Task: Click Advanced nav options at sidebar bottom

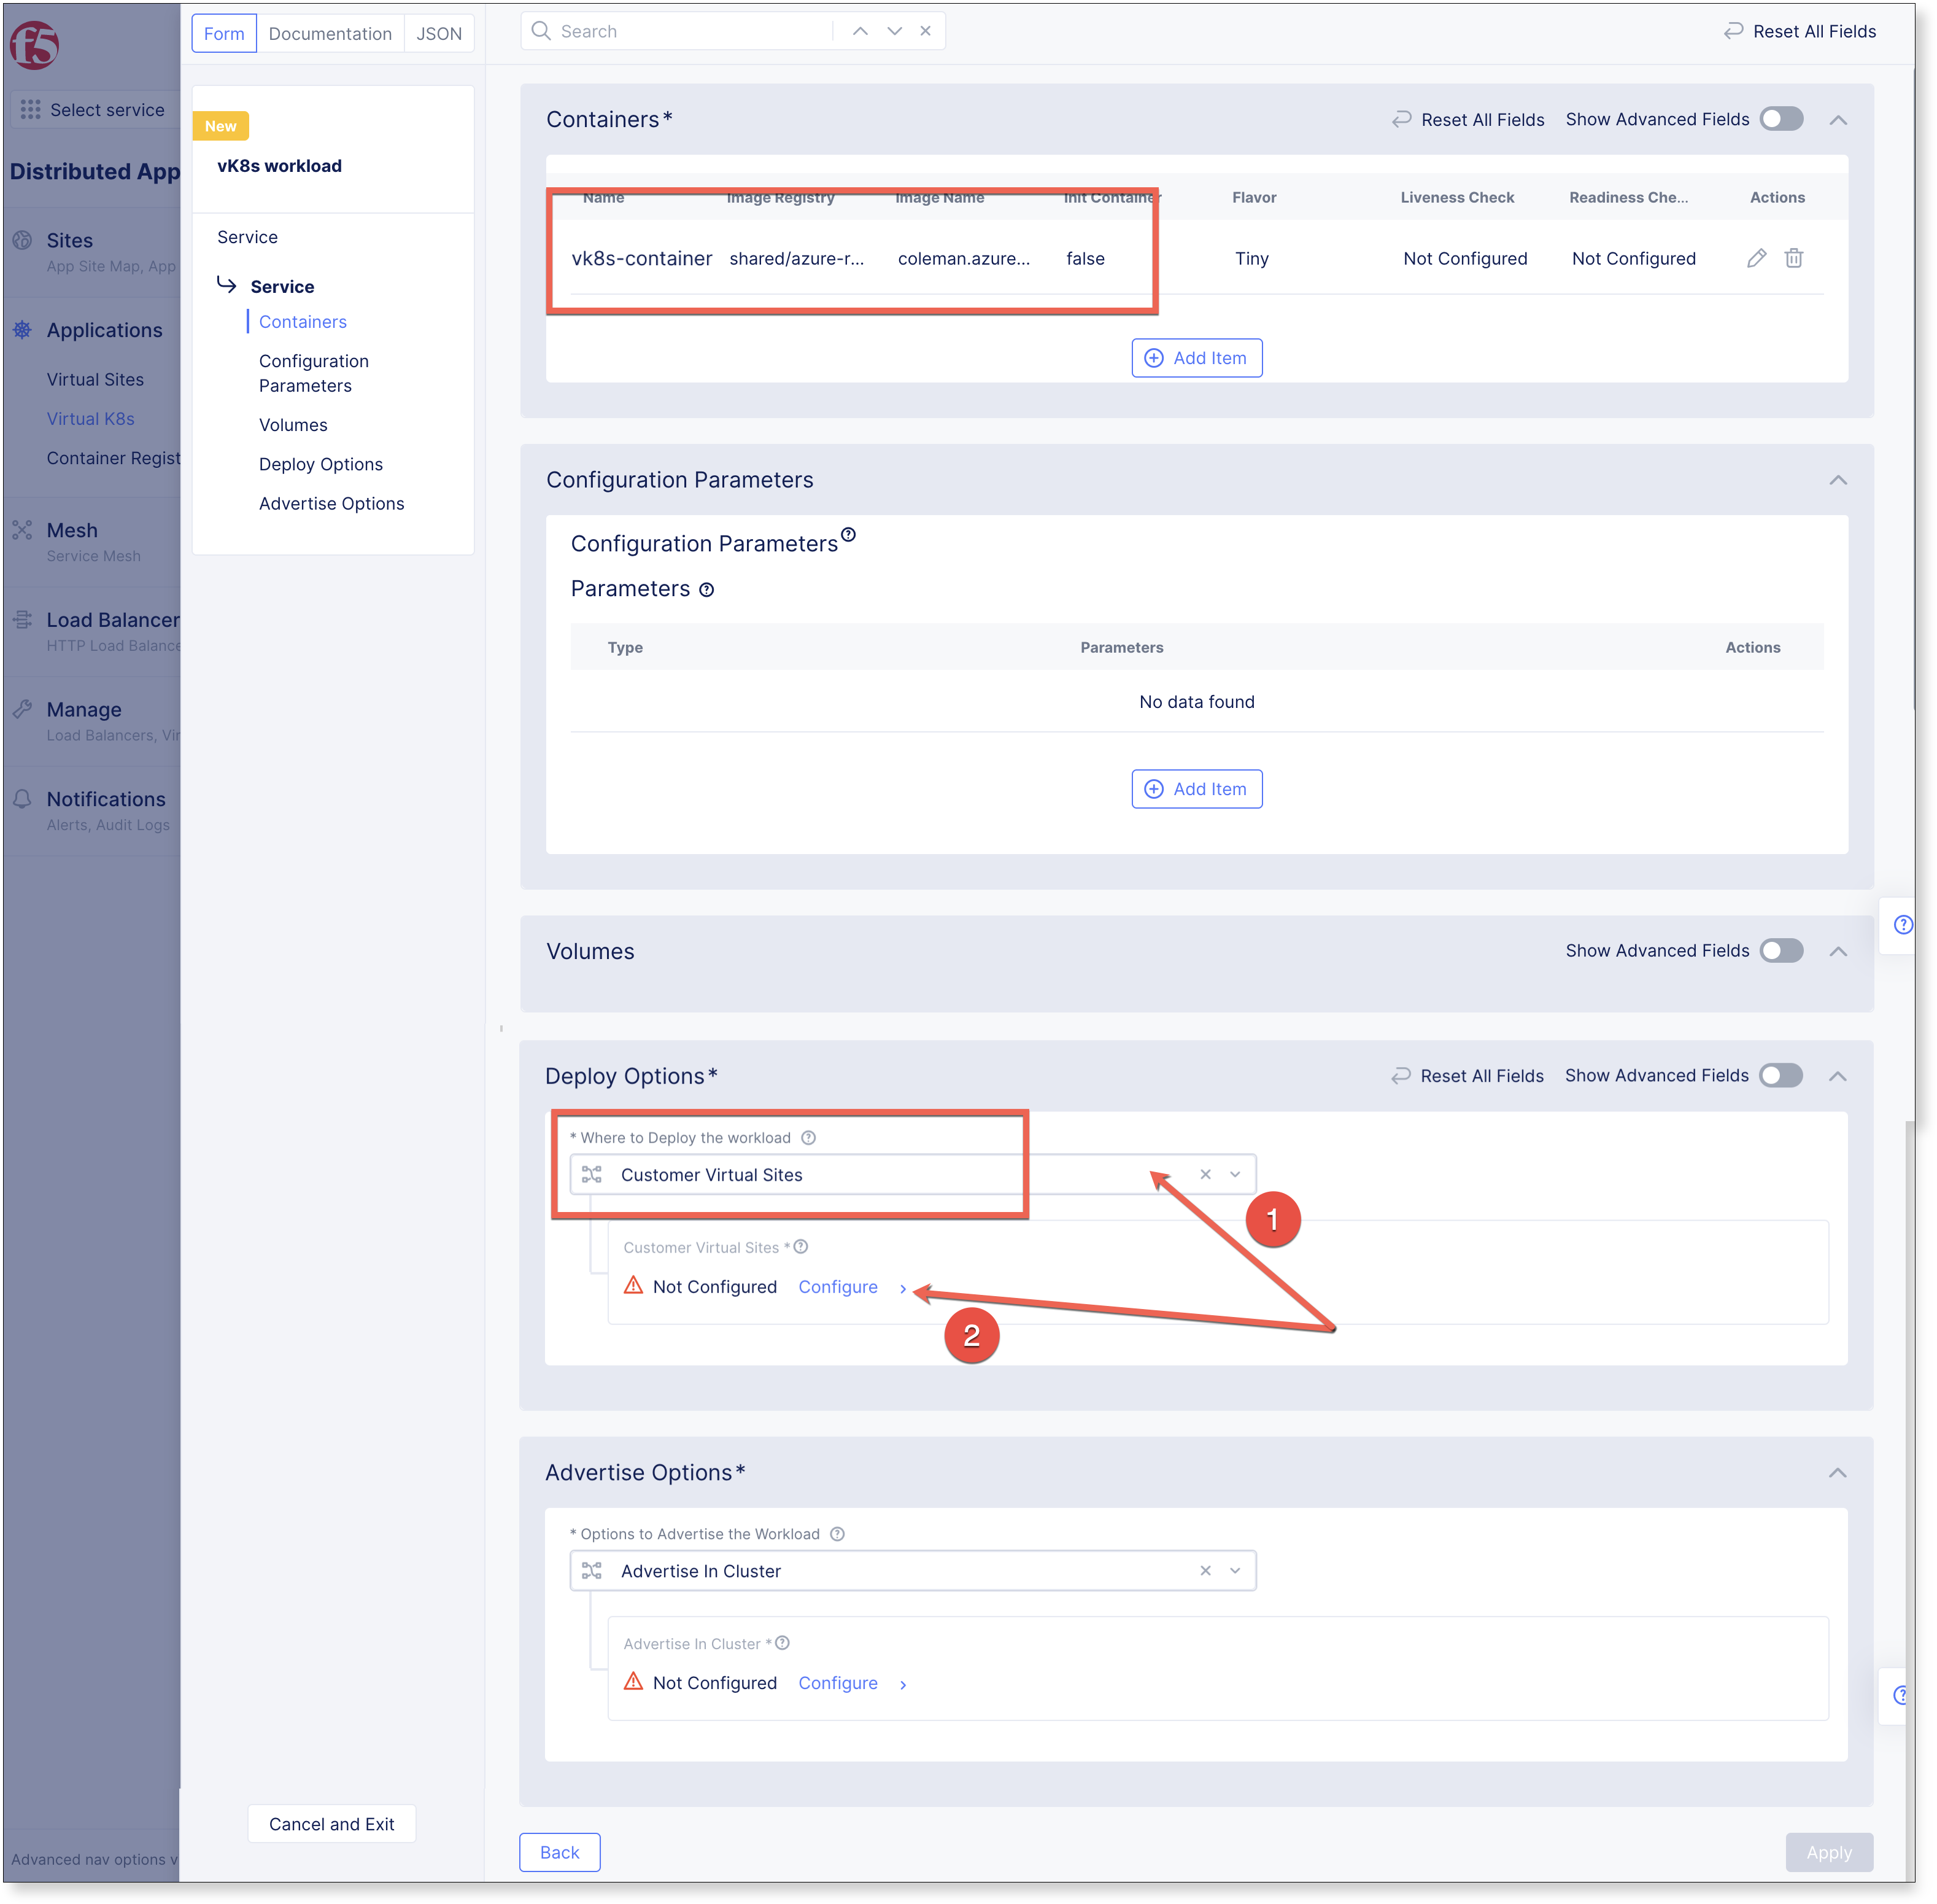Action: (94, 1859)
